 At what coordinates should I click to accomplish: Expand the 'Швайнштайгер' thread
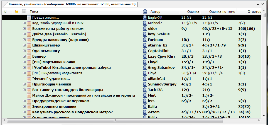pos(24,45)
